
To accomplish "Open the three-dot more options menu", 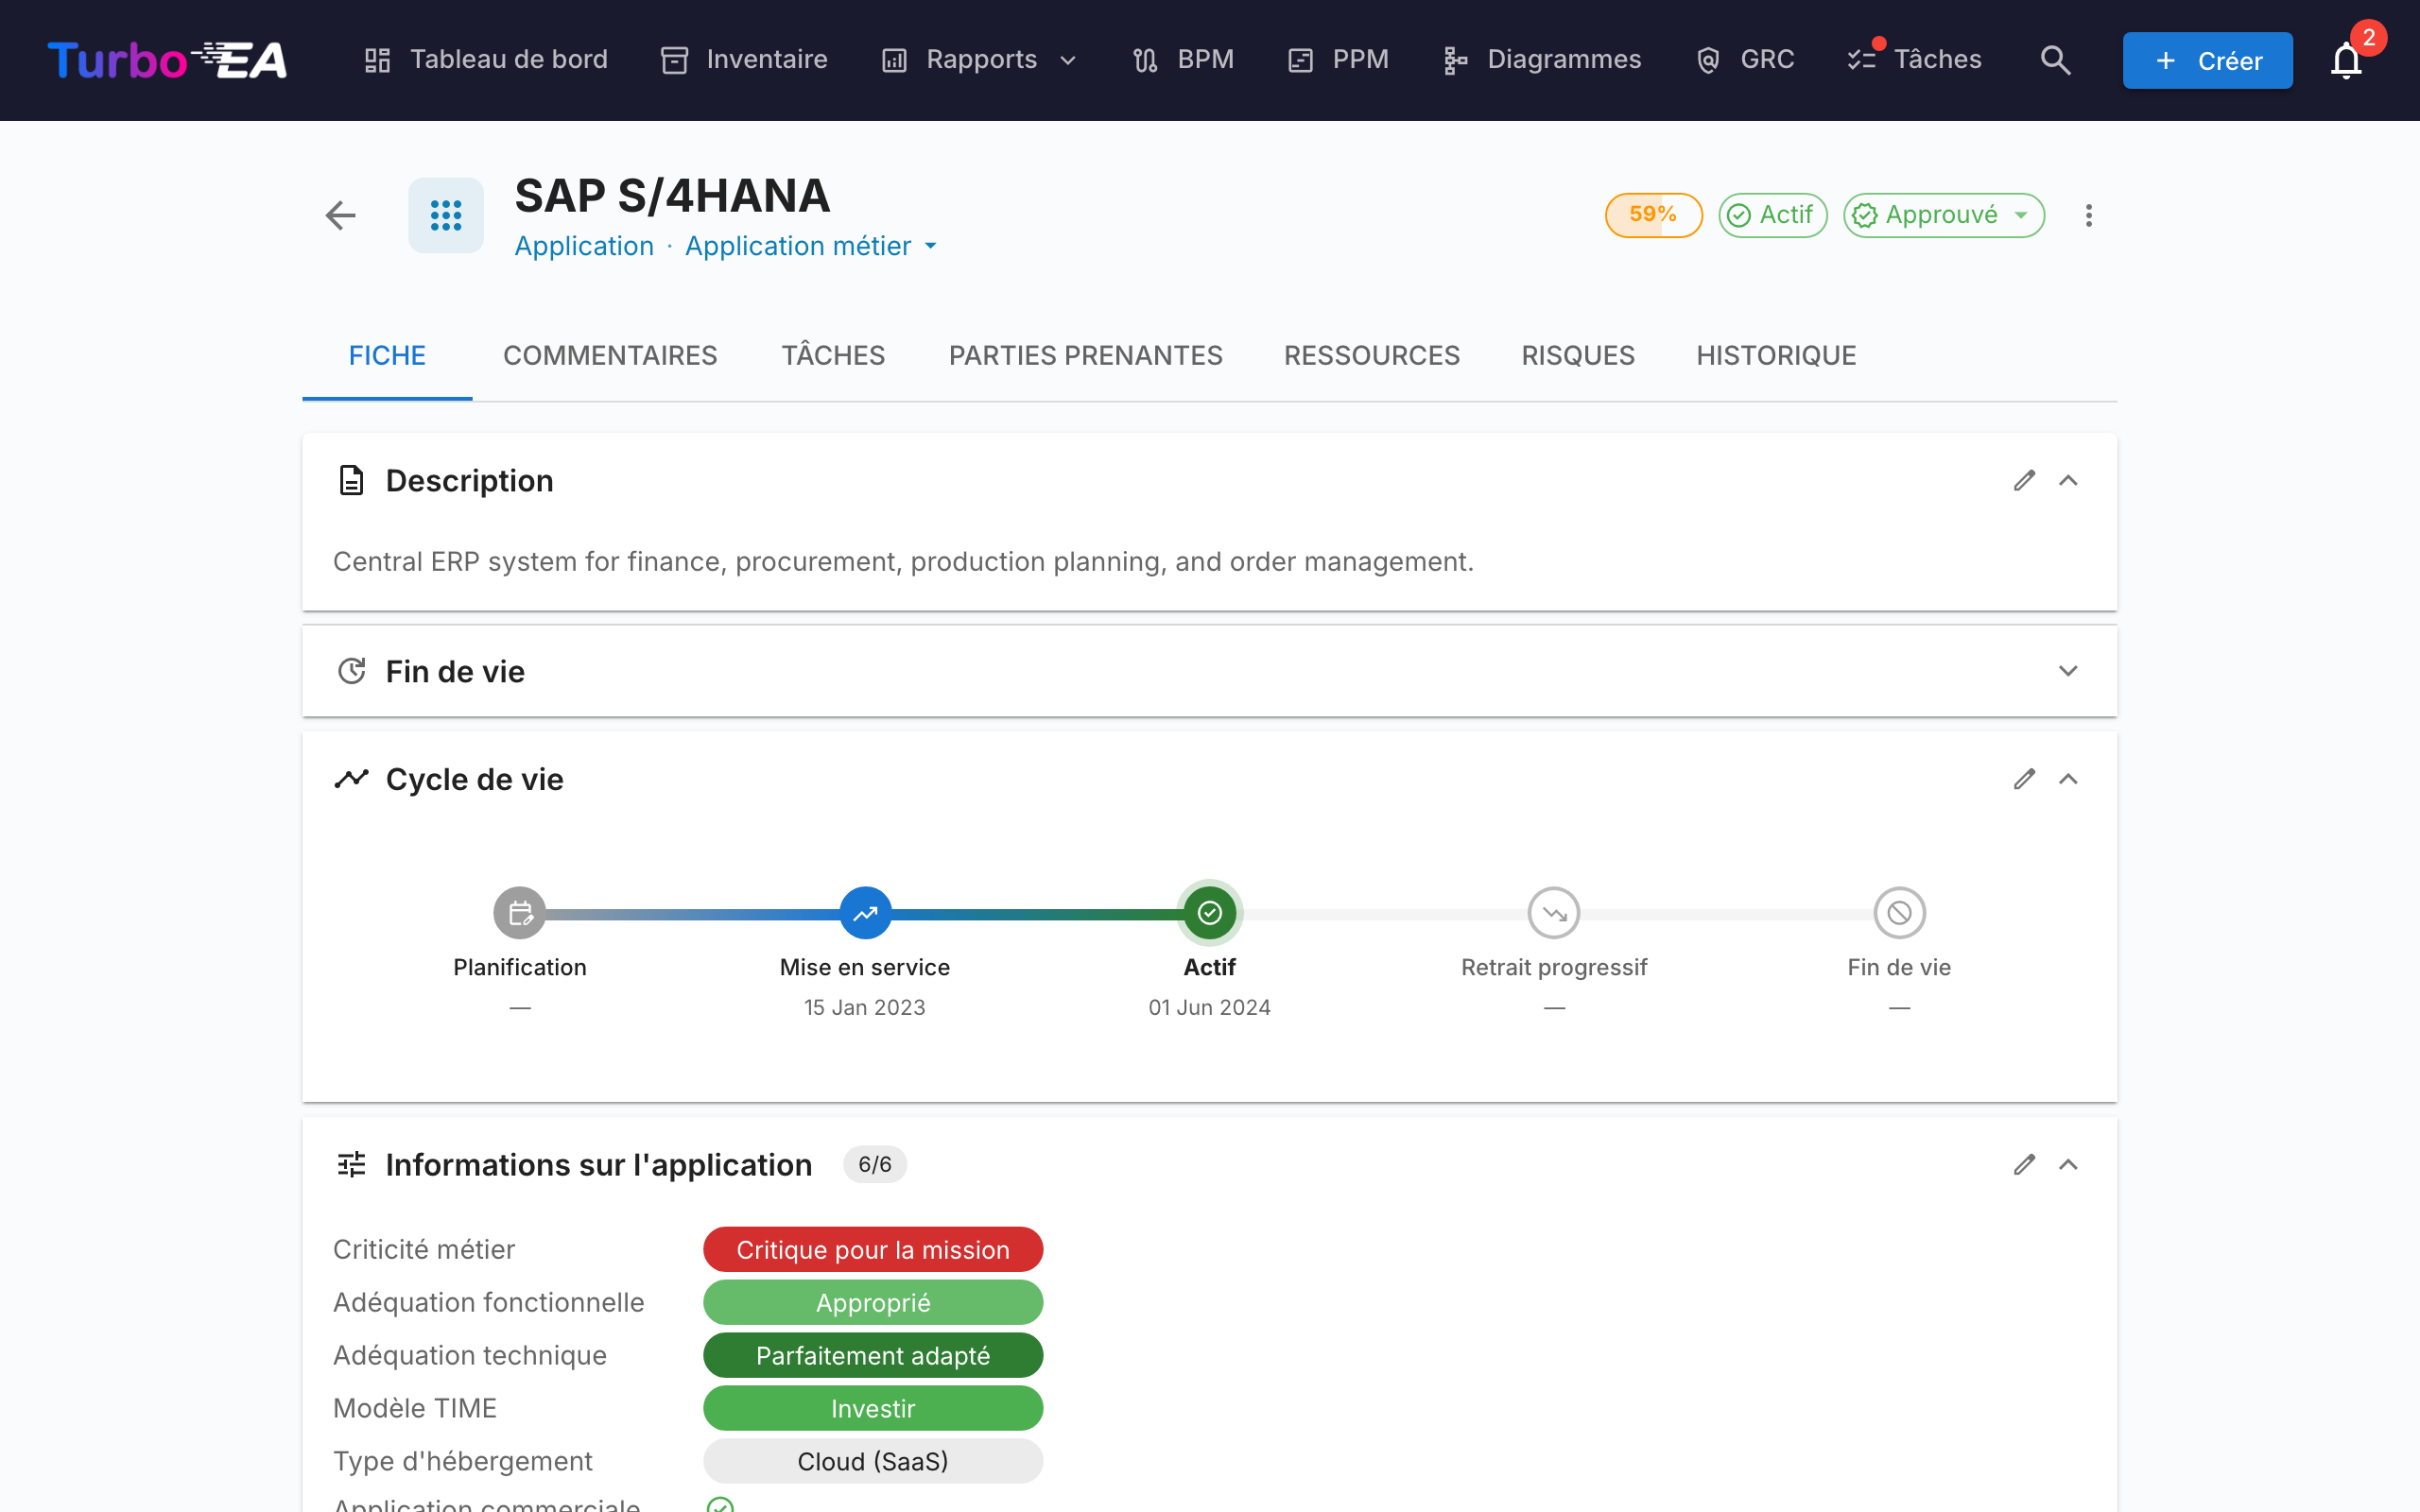I will pos(2088,215).
